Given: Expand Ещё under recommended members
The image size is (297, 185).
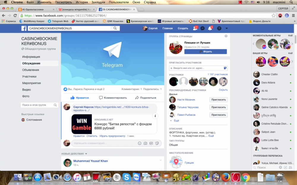Looking at the screenshot, I should 176,121.
